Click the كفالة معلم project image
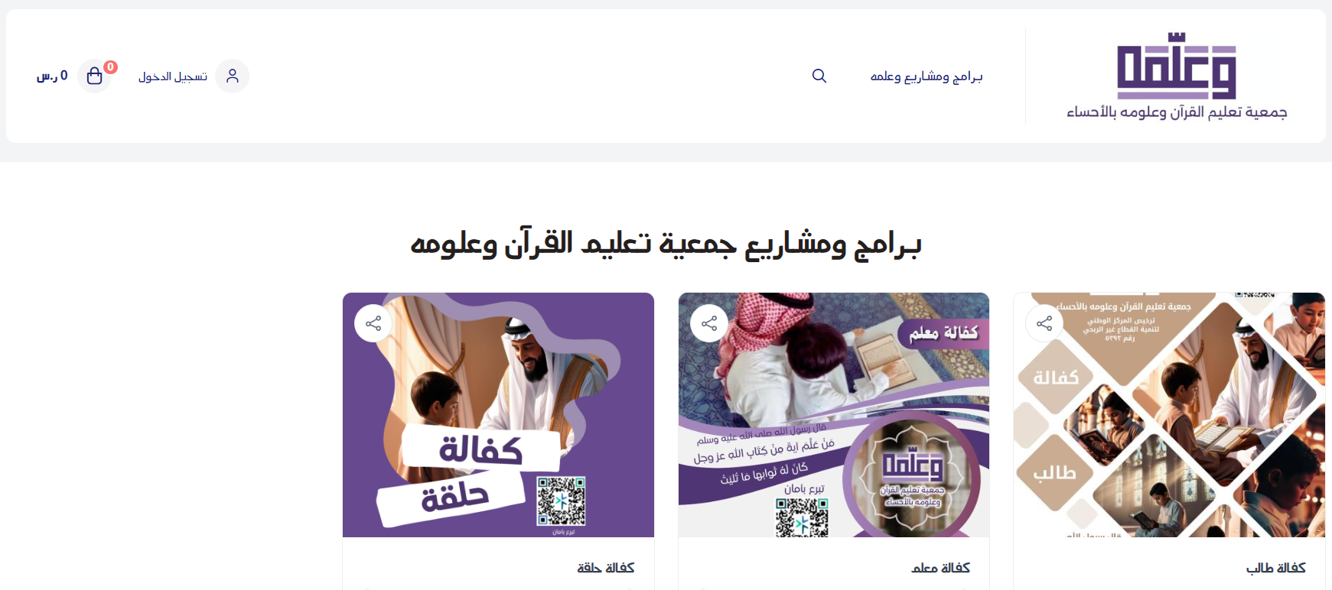Image resolution: width=1332 pixels, height=590 pixels. (x=834, y=415)
